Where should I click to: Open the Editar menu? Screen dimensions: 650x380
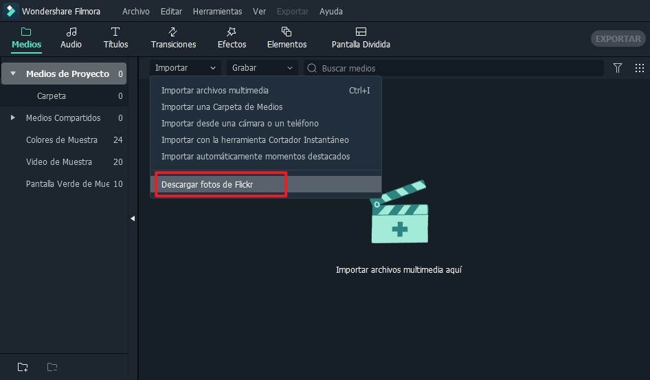171,11
